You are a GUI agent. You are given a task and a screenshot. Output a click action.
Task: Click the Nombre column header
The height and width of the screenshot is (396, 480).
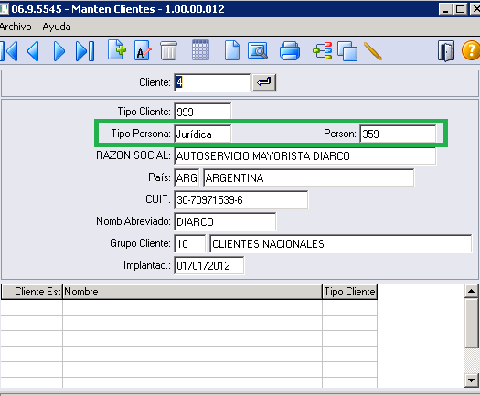(x=192, y=292)
